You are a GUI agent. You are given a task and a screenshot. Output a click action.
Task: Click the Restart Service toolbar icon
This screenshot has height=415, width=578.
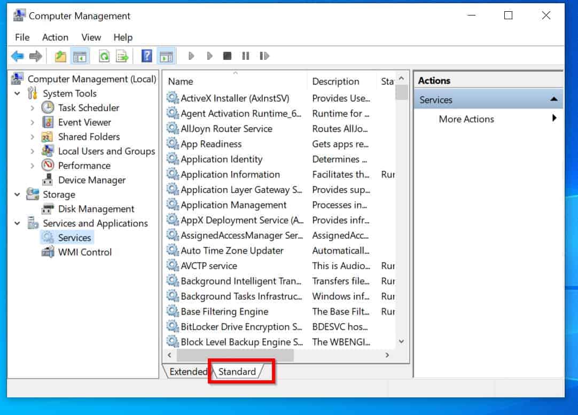click(264, 56)
